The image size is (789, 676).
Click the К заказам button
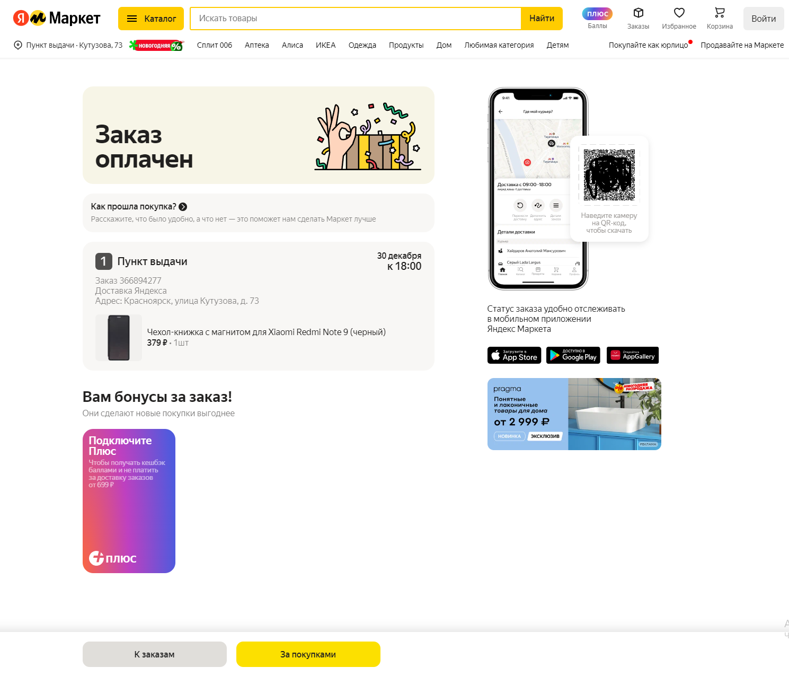pyautogui.click(x=155, y=654)
